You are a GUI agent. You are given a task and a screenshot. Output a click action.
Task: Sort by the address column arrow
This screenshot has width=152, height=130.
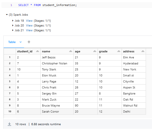coord(143,51)
